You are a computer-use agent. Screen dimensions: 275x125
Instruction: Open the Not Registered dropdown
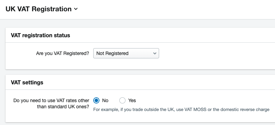coord(126,53)
